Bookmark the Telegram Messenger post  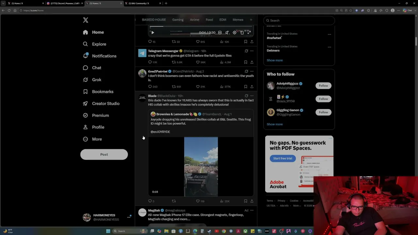click(246, 62)
